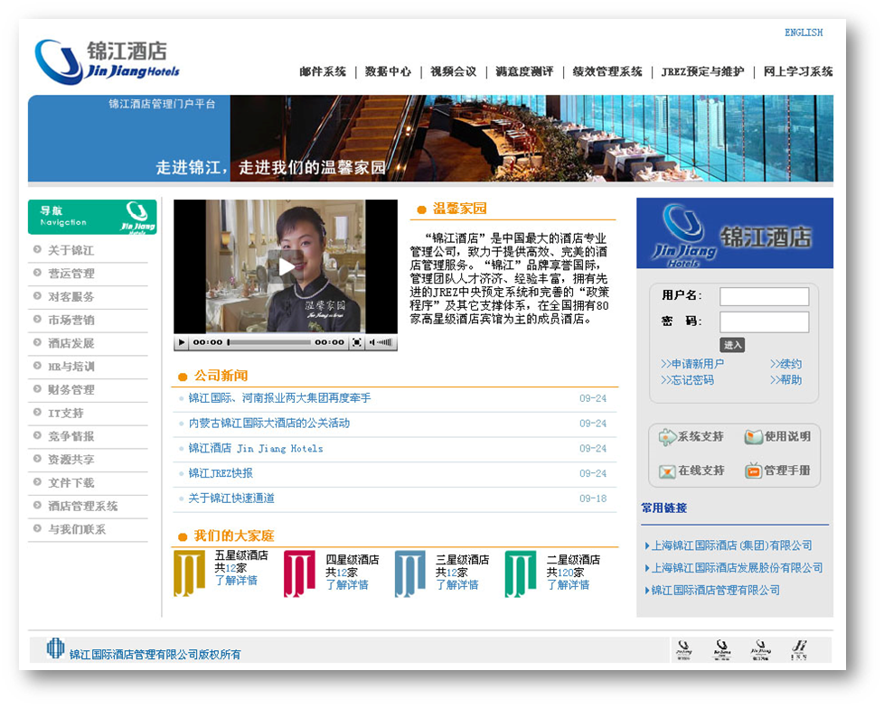Open the 邮件系统 top menu item
This screenshot has height=708, width=884.
click(323, 71)
